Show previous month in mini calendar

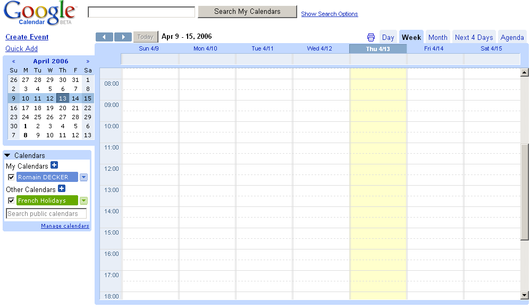coord(13,61)
